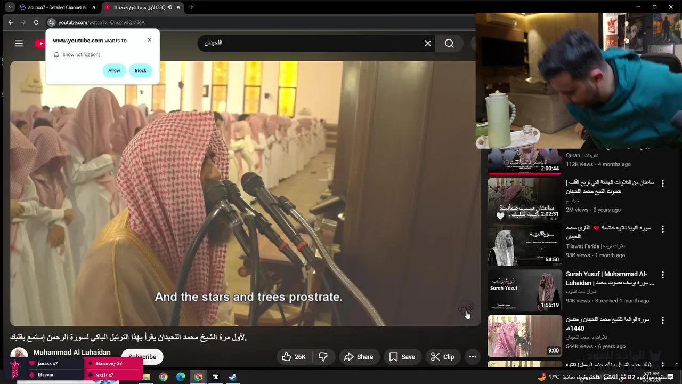Open the YouTube hamburger guide menu
682x384 pixels.
19,43
